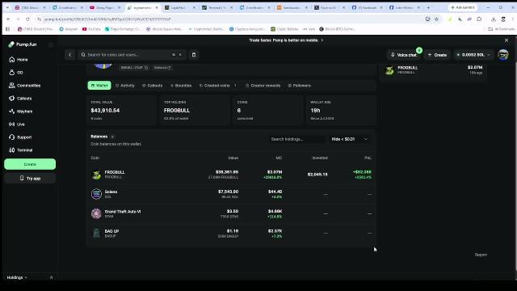The image size is (517, 291).
Task: Select the Wallet tab
Action: tap(99, 86)
